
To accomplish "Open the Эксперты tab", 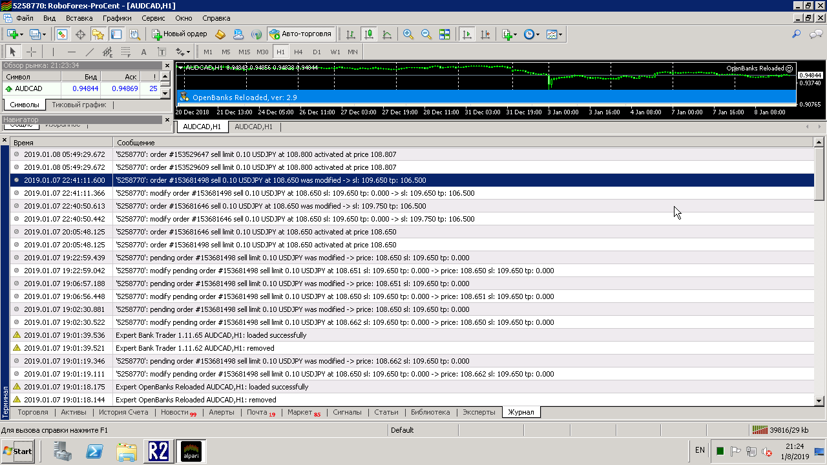I will click(x=479, y=412).
